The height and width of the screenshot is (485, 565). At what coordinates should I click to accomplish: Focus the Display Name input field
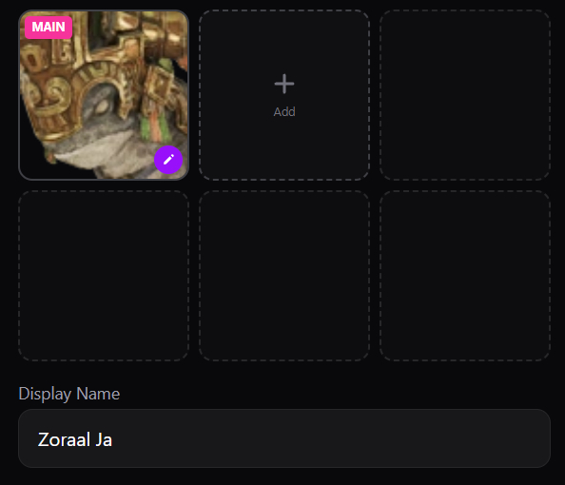point(284,438)
